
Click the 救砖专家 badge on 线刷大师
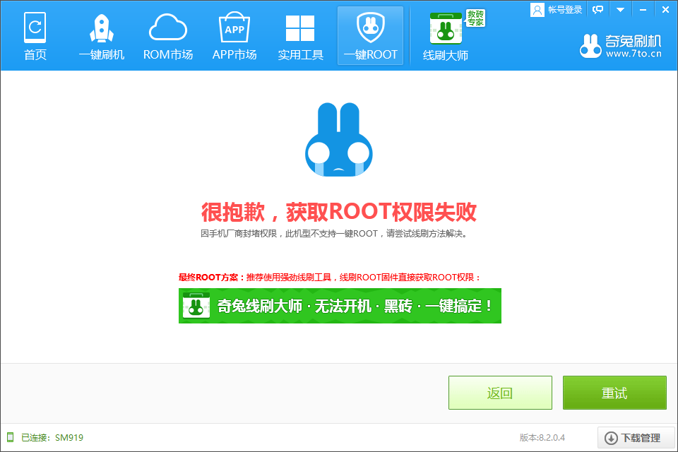[x=475, y=18]
